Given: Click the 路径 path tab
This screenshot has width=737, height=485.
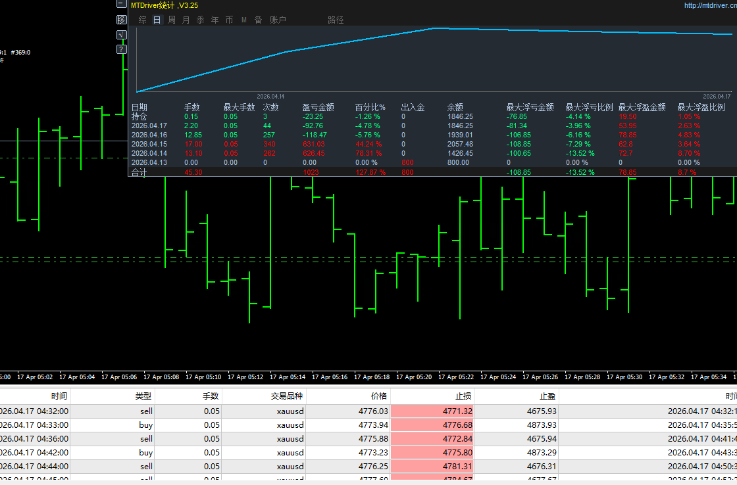Looking at the screenshot, I should [336, 20].
